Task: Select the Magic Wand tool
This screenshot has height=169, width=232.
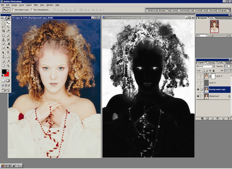Action: tap(8, 27)
